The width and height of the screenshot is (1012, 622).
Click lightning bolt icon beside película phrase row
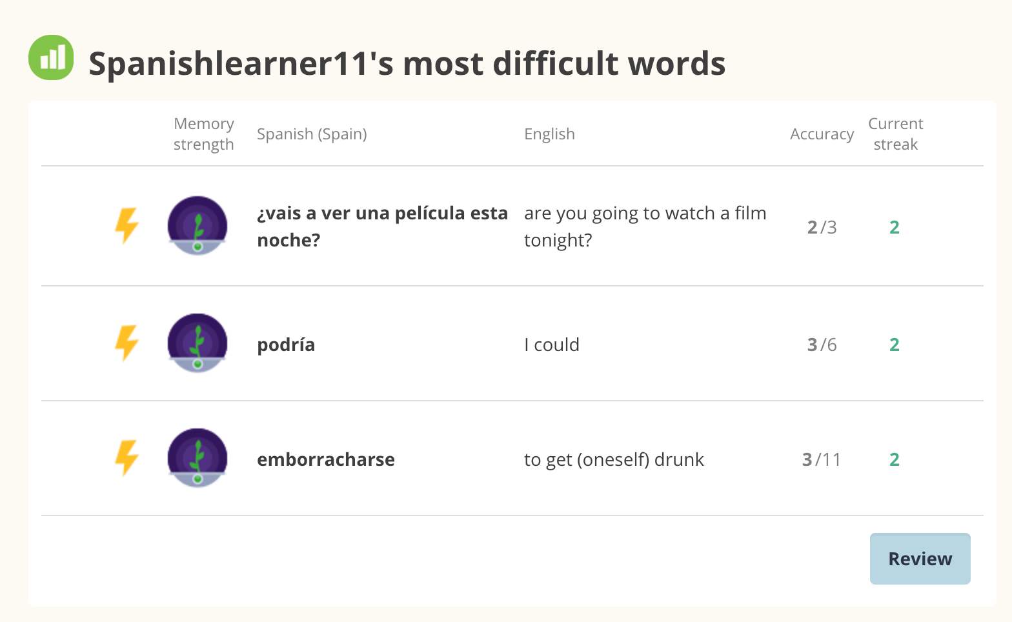127,226
